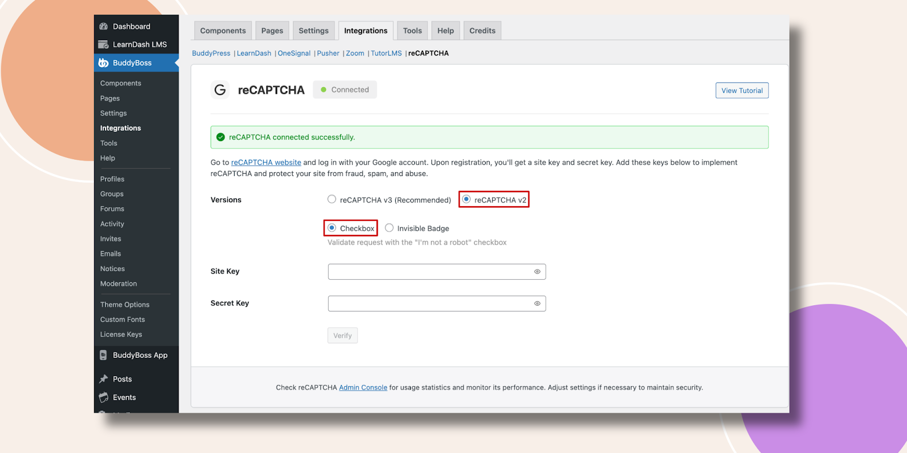Click the BuddyBoss App sidebar icon
This screenshot has height=453, width=907.
(x=103, y=356)
